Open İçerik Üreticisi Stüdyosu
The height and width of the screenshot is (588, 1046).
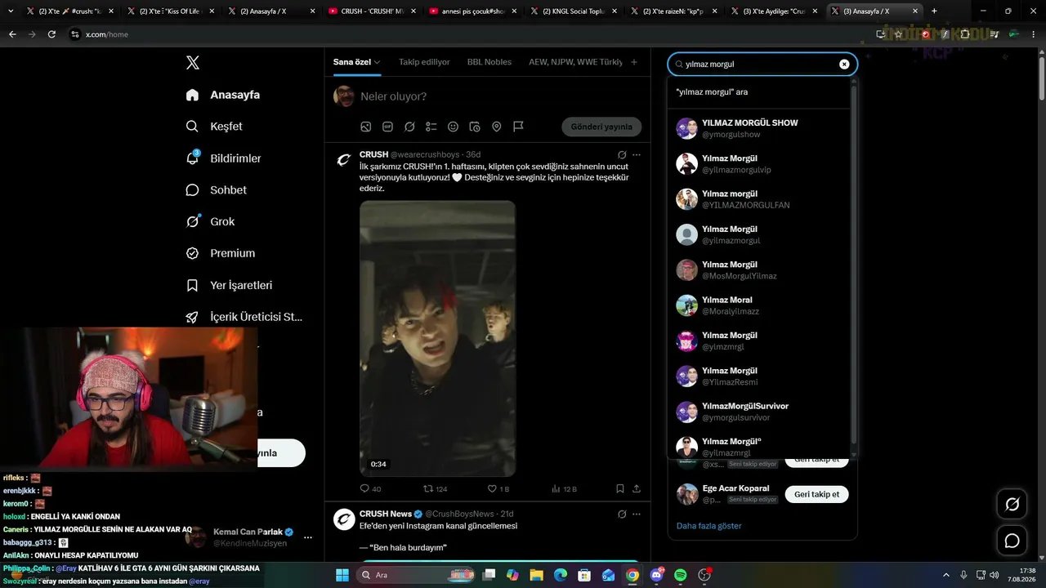coord(244,317)
